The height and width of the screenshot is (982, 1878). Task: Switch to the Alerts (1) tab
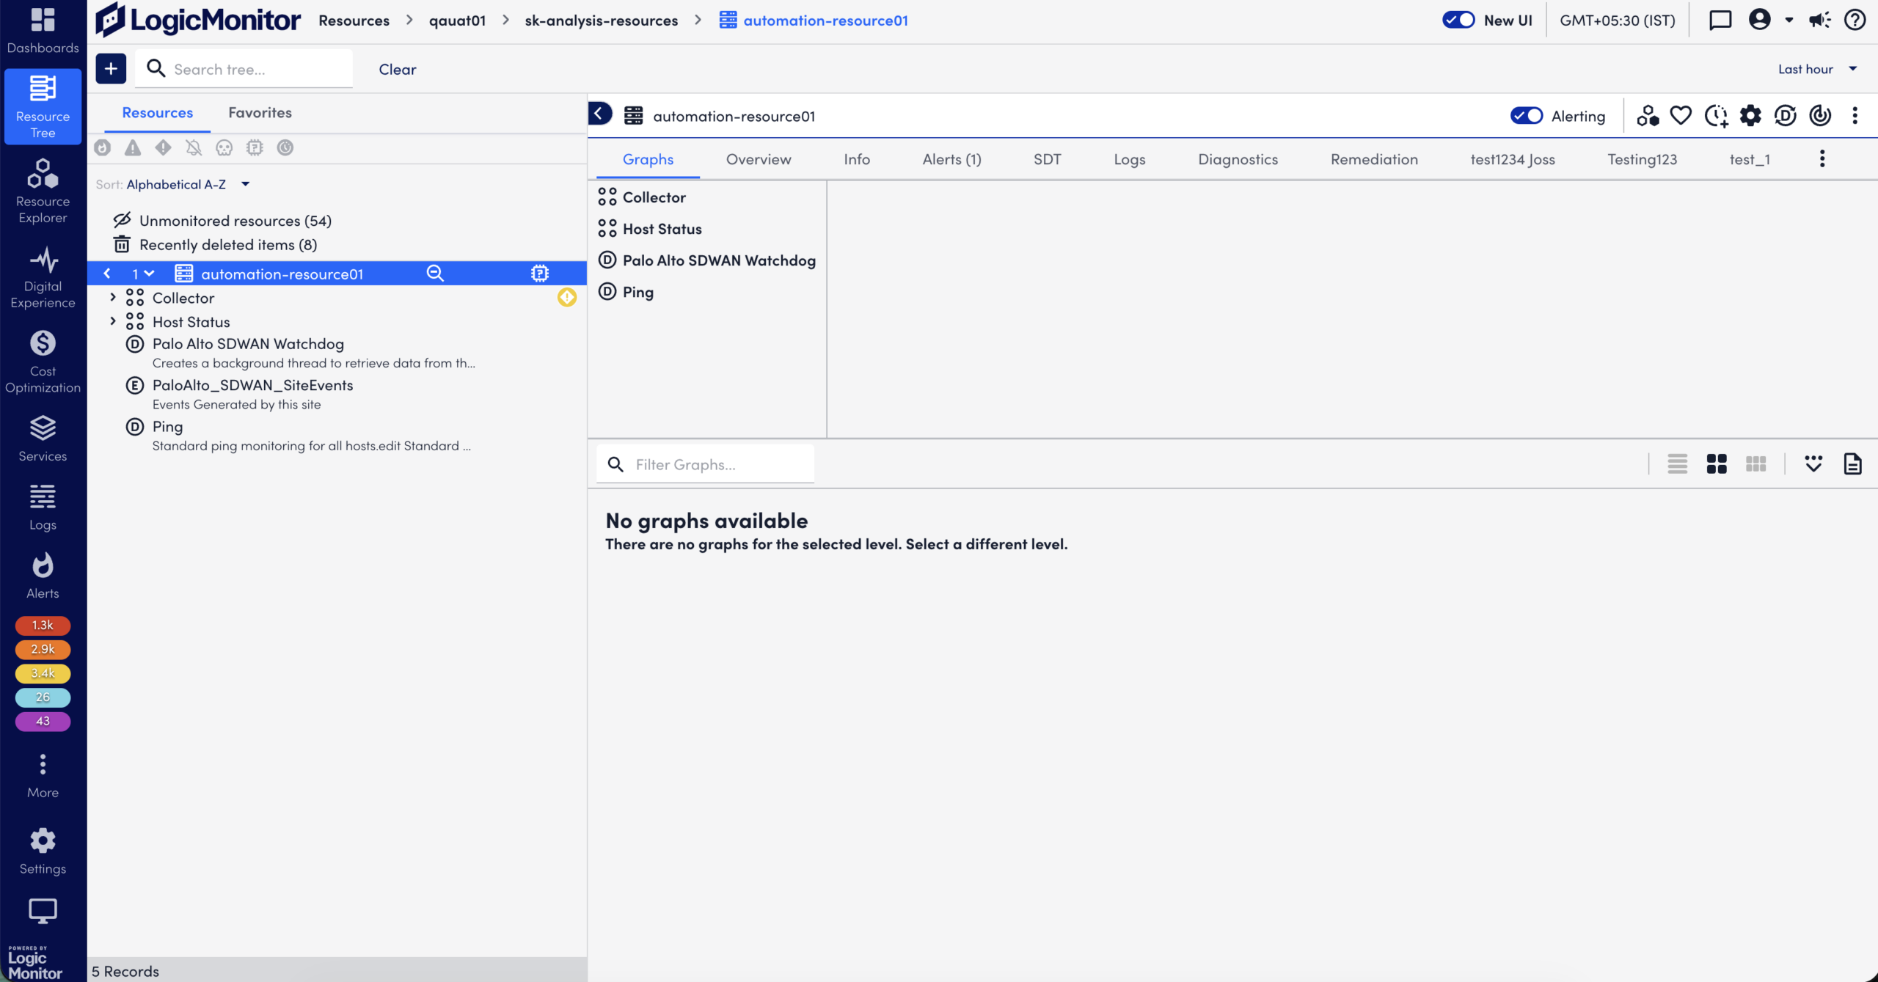pos(951,159)
